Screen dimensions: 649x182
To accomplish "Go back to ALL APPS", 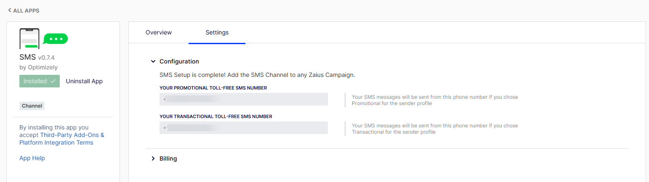I will (x=24, y=11).
